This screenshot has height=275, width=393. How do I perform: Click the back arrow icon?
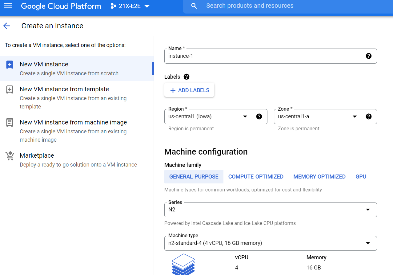(6, 26)
